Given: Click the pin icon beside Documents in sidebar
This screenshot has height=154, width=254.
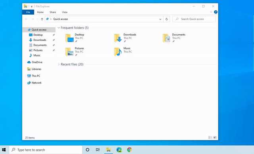Looking at the screenshot, I should pyautogui.click(x=54, y=45).
